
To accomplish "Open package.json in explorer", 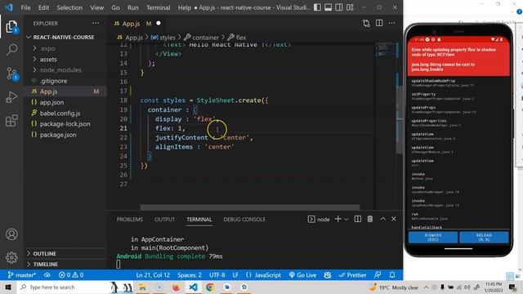I will point(58,135).
